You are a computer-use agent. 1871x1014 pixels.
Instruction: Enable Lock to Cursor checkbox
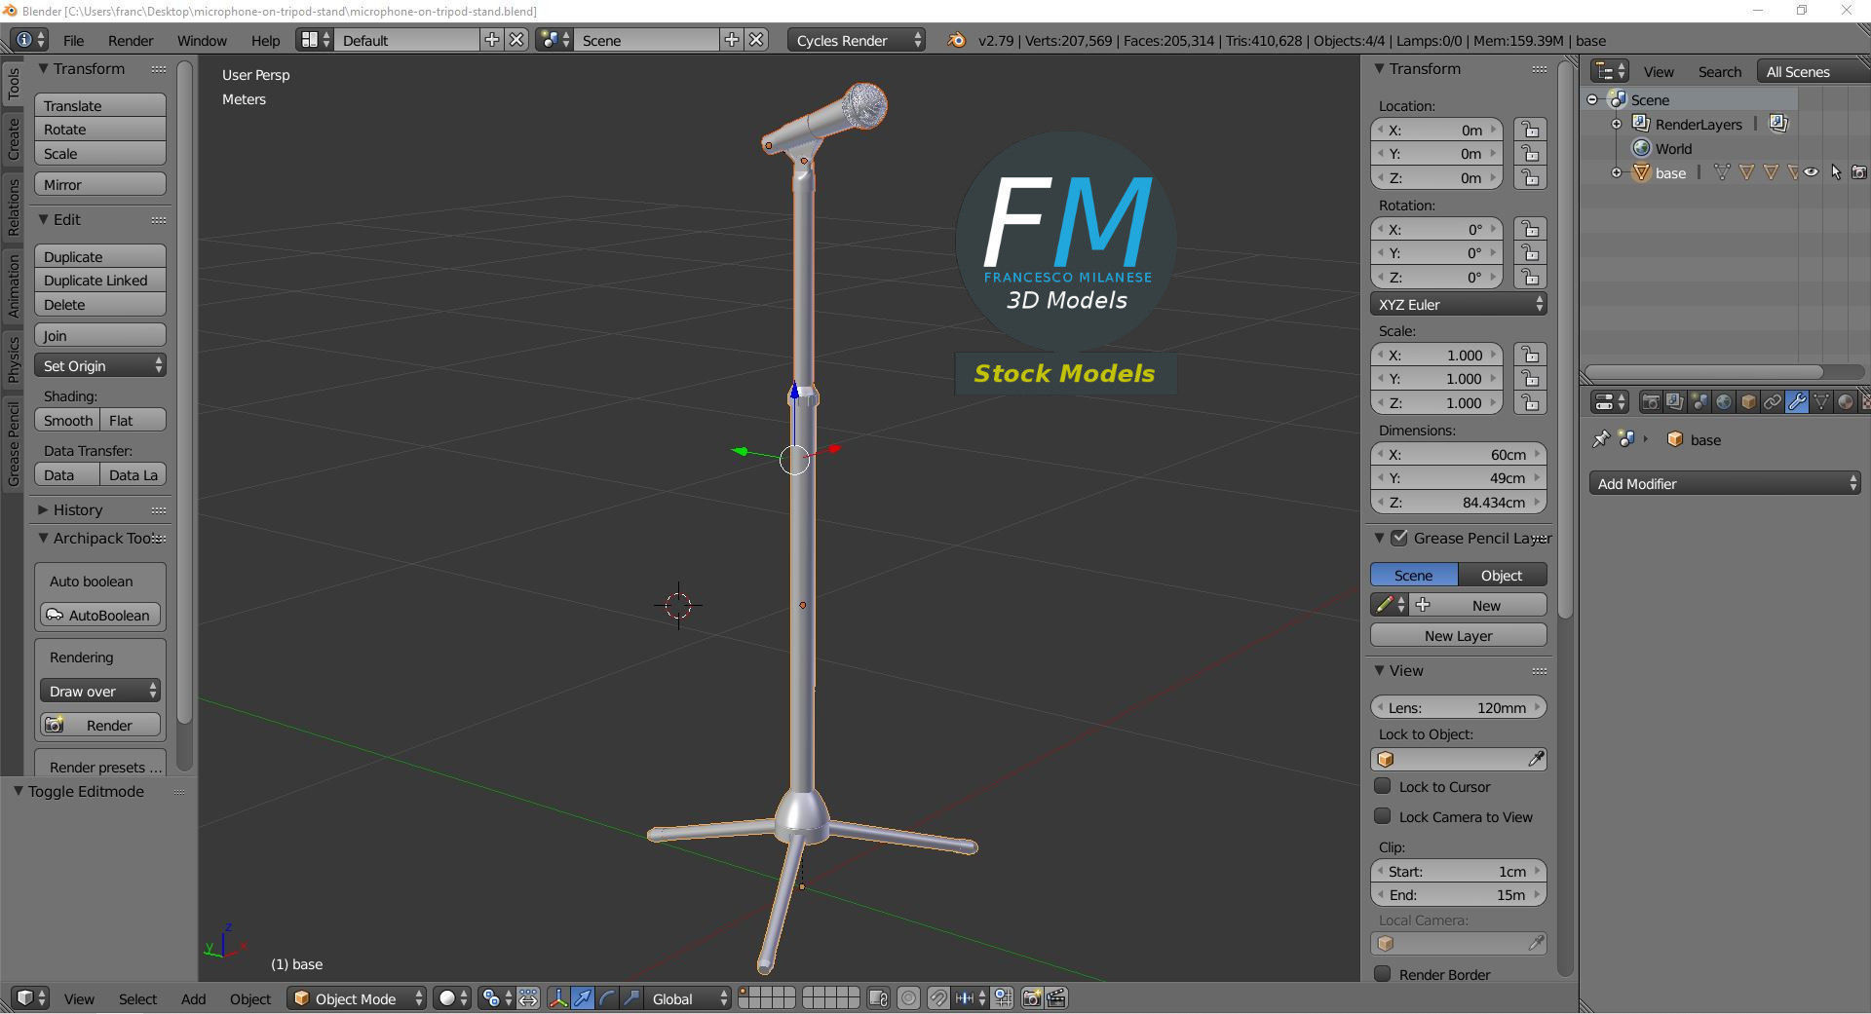[x=1383, y=786]
